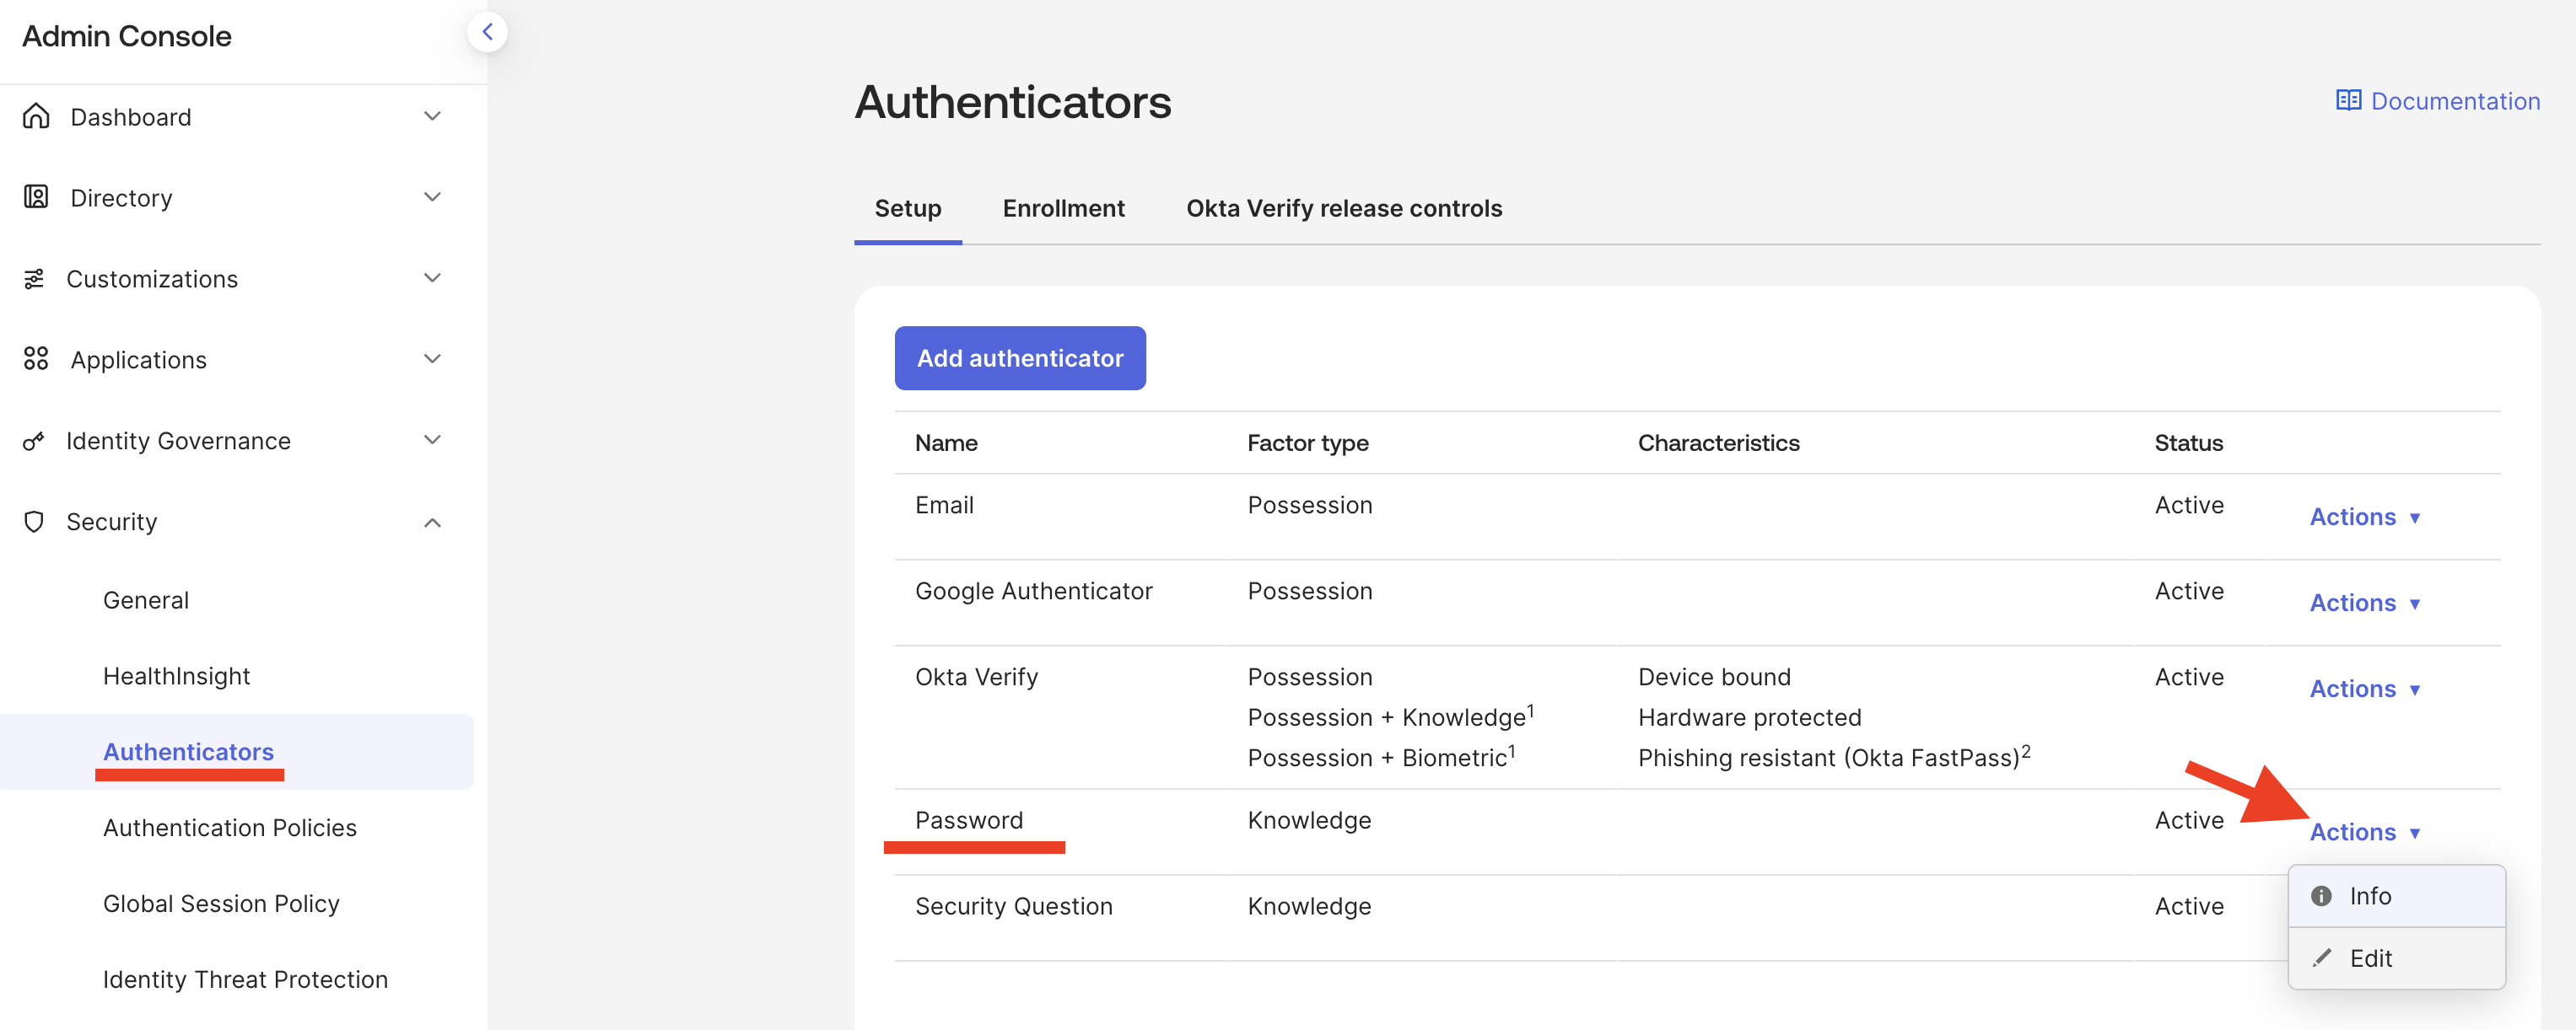Viewport: 2576px width, 1030px height.
Task: Open Actions dropdown for Email
Action: (x=2364, y=518)
